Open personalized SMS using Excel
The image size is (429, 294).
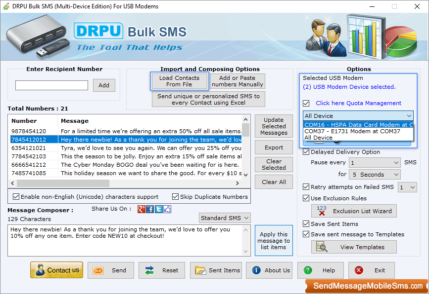tap(208, 99)
